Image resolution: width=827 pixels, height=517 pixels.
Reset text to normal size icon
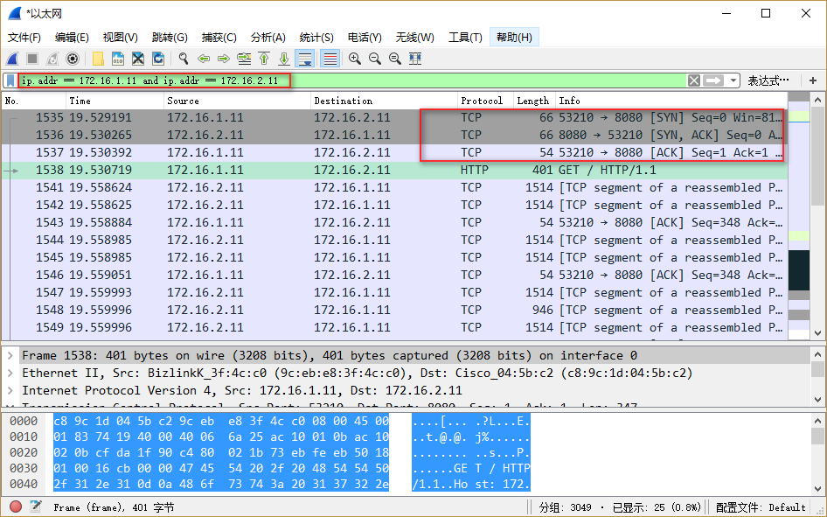[x=395, y=59]
